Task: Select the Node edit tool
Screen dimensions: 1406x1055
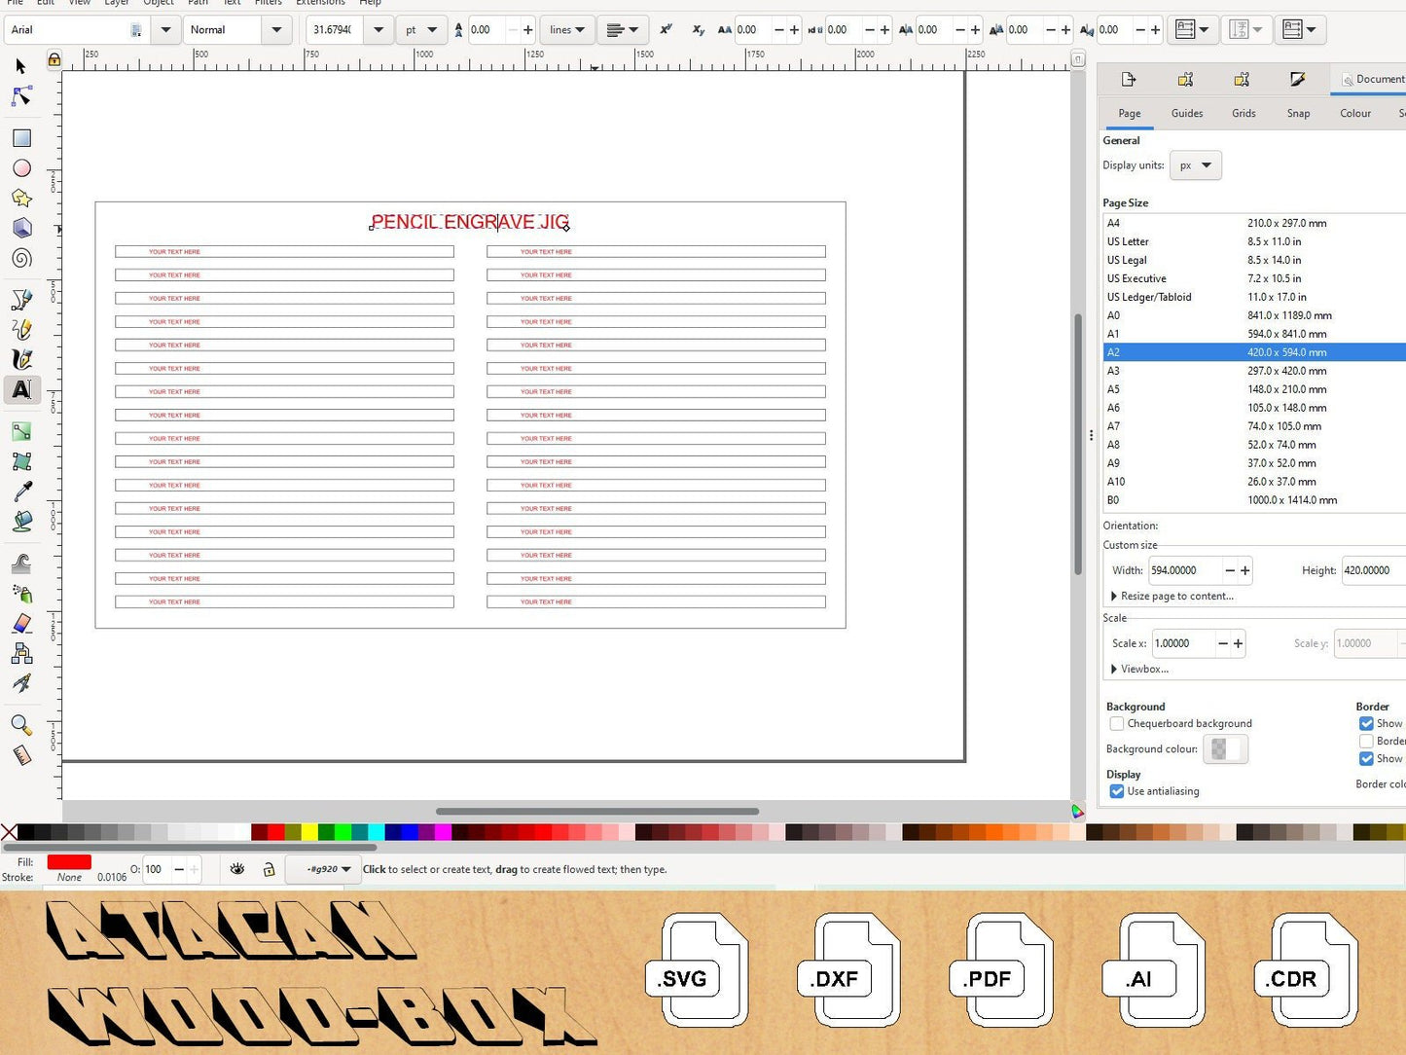Action: (x=21, y=96)
